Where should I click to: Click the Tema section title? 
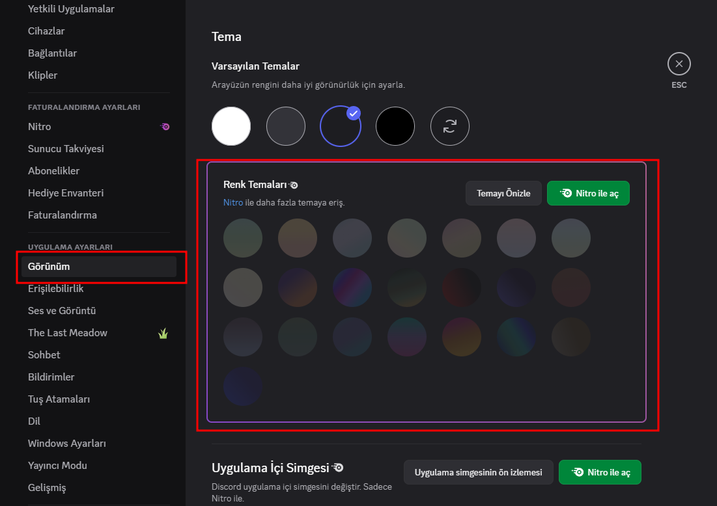[227, 36]
